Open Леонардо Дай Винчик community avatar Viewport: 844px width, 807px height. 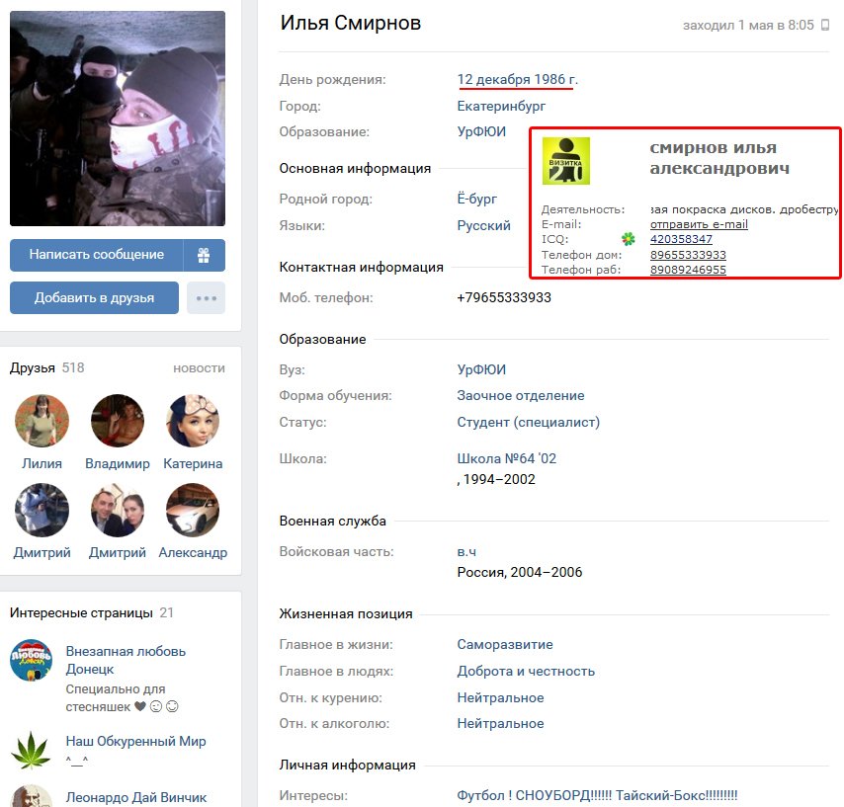(x=31, y=796)
